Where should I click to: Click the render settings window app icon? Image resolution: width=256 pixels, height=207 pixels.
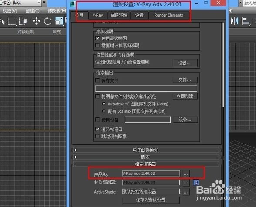click(x=72, y=4)
